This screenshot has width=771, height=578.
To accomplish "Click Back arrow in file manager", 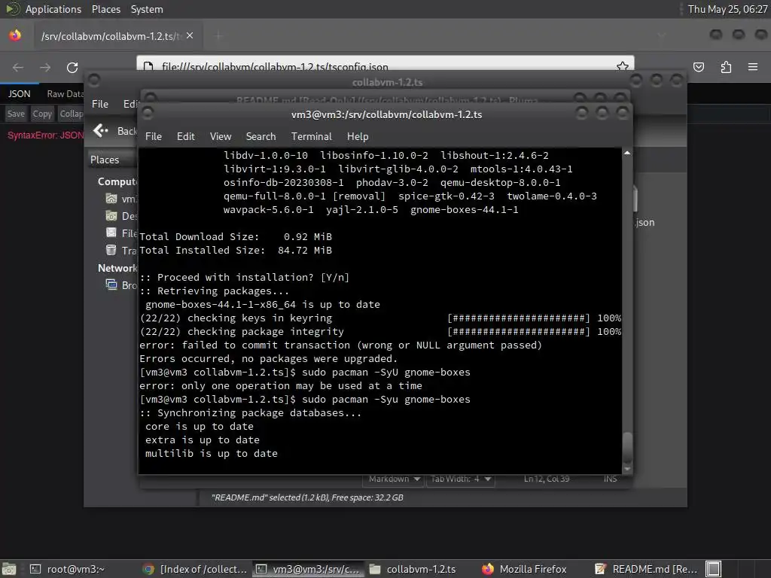I will [x=101, y=131].
